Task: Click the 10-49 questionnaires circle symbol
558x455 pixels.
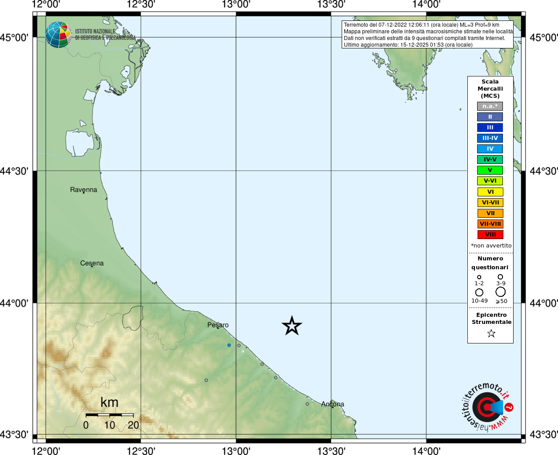Action: [479, 292]
